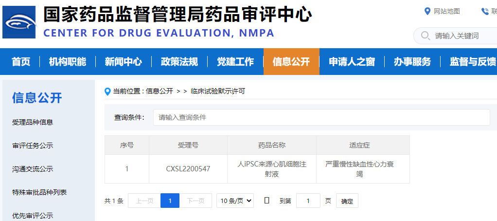
Task: Click the breadcrumb location pin icon
Action: pyautogui.click(x=108, y=92)
